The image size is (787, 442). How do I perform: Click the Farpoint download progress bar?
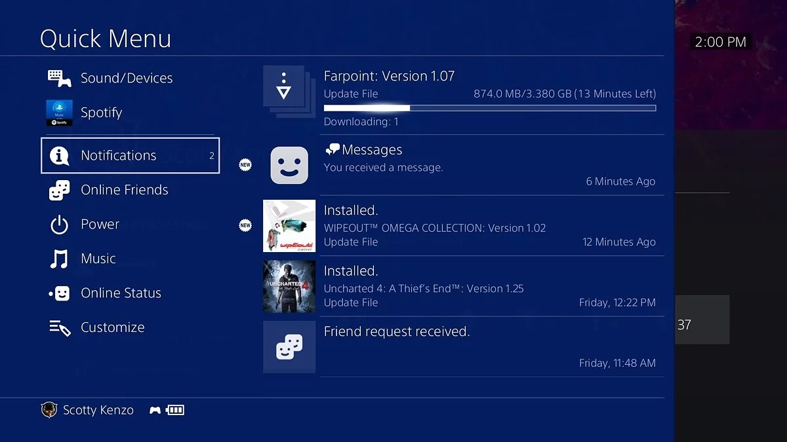point(490,108)
